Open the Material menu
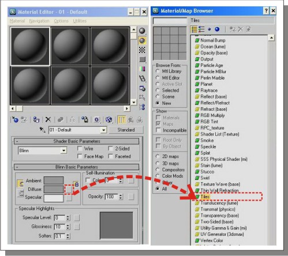Viewport: 288px width, 256px height. [17, 21]
